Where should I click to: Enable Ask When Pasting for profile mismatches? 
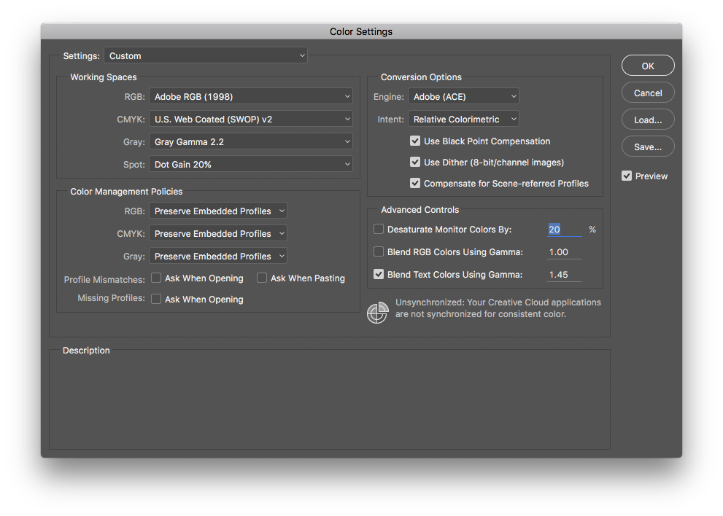click(x=262, y=278)
